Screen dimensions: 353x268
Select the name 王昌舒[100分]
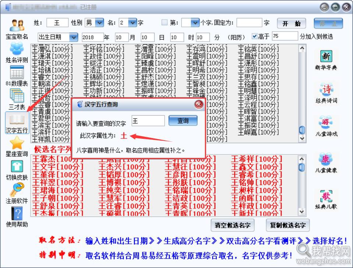[x=258, y=56]
